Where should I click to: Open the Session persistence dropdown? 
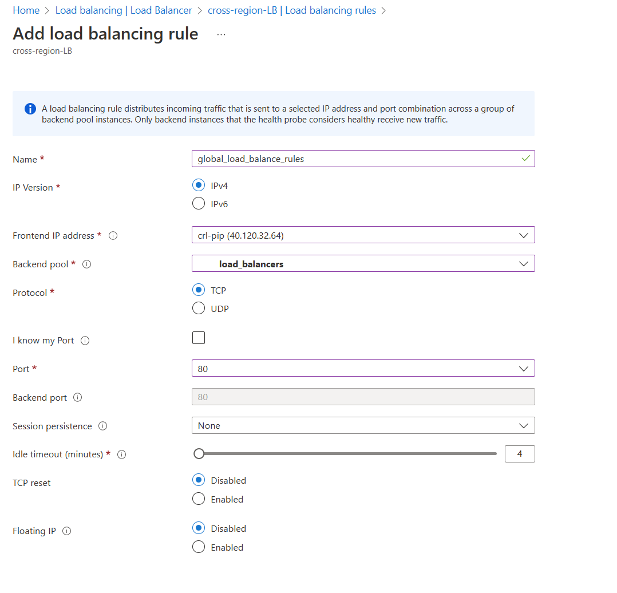523,425
